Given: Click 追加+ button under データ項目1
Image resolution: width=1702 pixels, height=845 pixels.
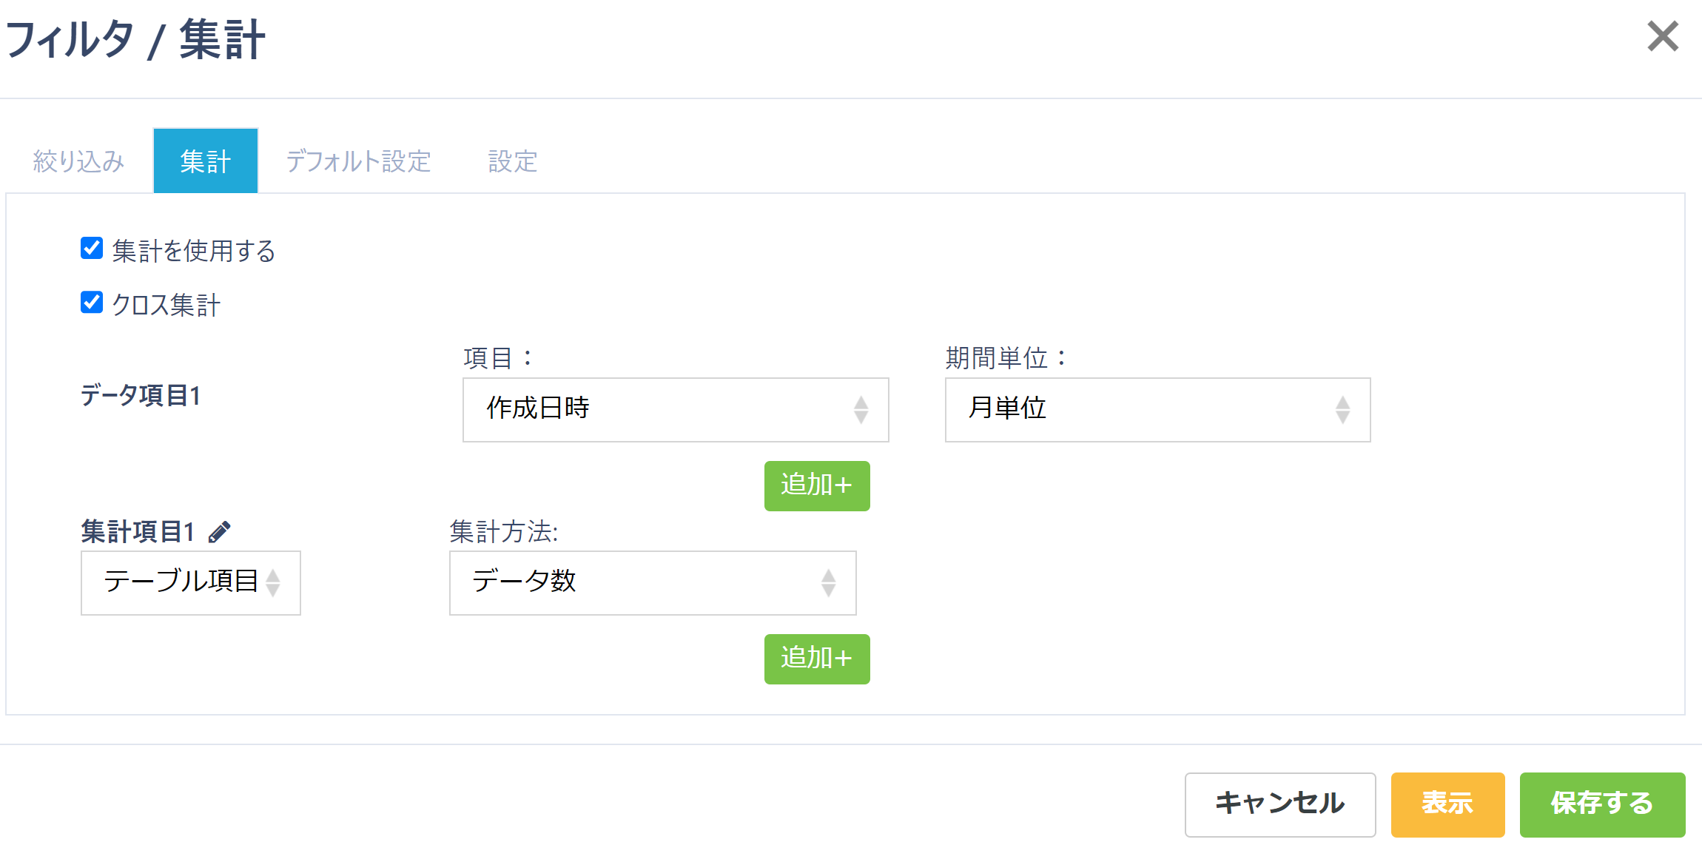Looking at the screenshot, I should 816,486.
